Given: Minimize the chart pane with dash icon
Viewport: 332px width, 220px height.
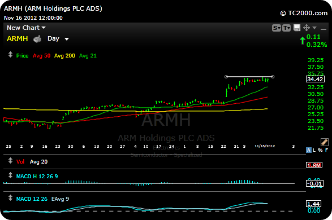Looking at the screenshot, I should [324, 29].
